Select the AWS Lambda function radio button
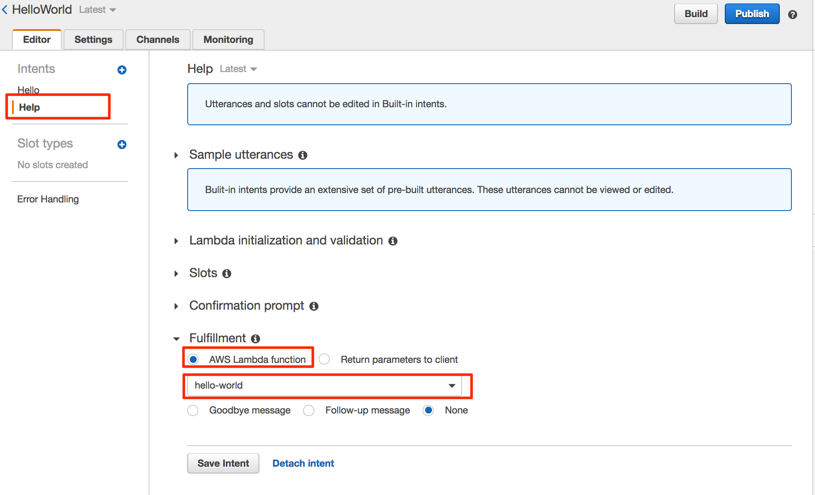Screen dimensions: 815x495 point(193,359)
